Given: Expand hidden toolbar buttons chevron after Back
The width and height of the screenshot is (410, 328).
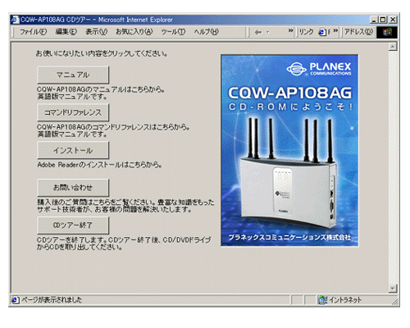Looking at the screenshot, I should coord(290,30).
